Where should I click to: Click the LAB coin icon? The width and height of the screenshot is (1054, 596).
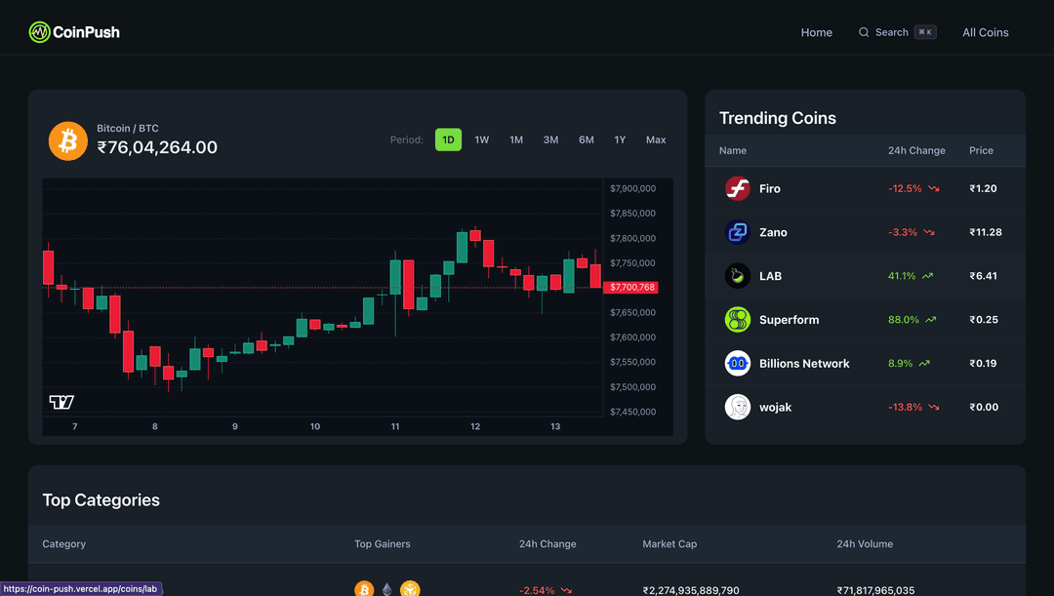coord(738,275)
